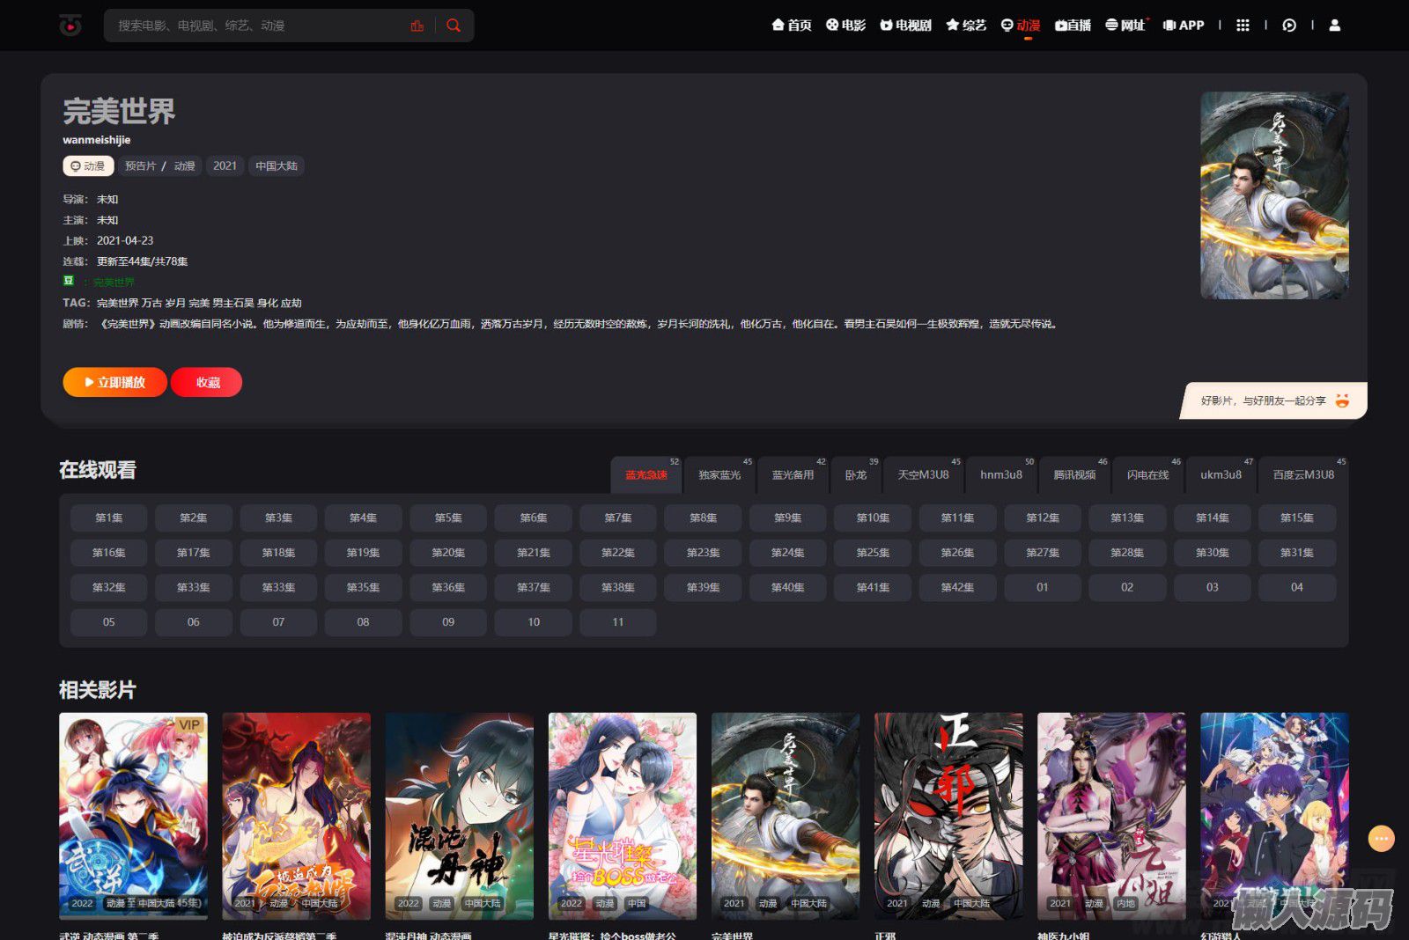Open 动漫 in the top navigation bar
The width and height of the screenshot is (1409, 940).
1021,26
